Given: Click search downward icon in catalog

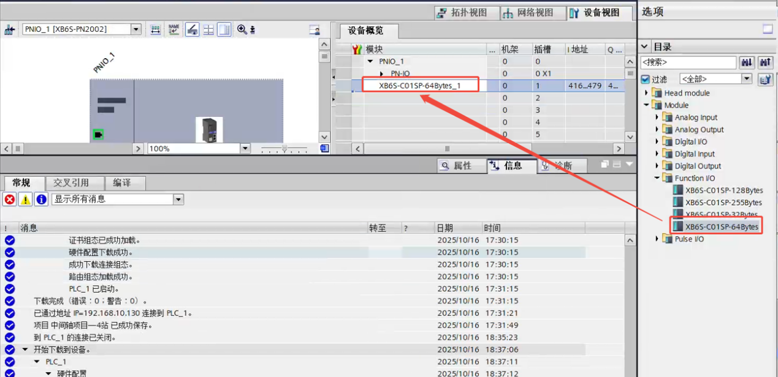Looking at the screenshot, I should pos(747,62).
